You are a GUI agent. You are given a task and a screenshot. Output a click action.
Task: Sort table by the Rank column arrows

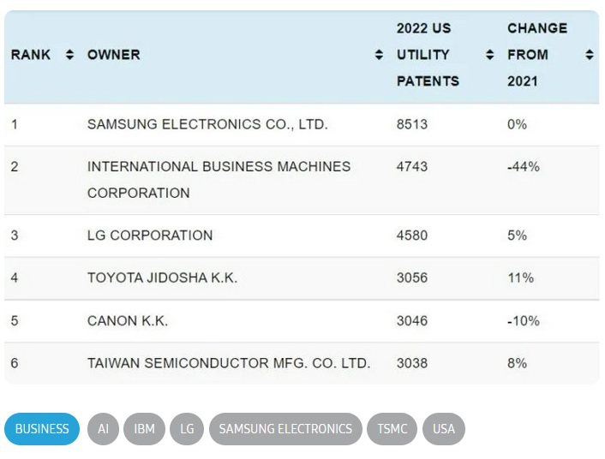tap(69, 55)
